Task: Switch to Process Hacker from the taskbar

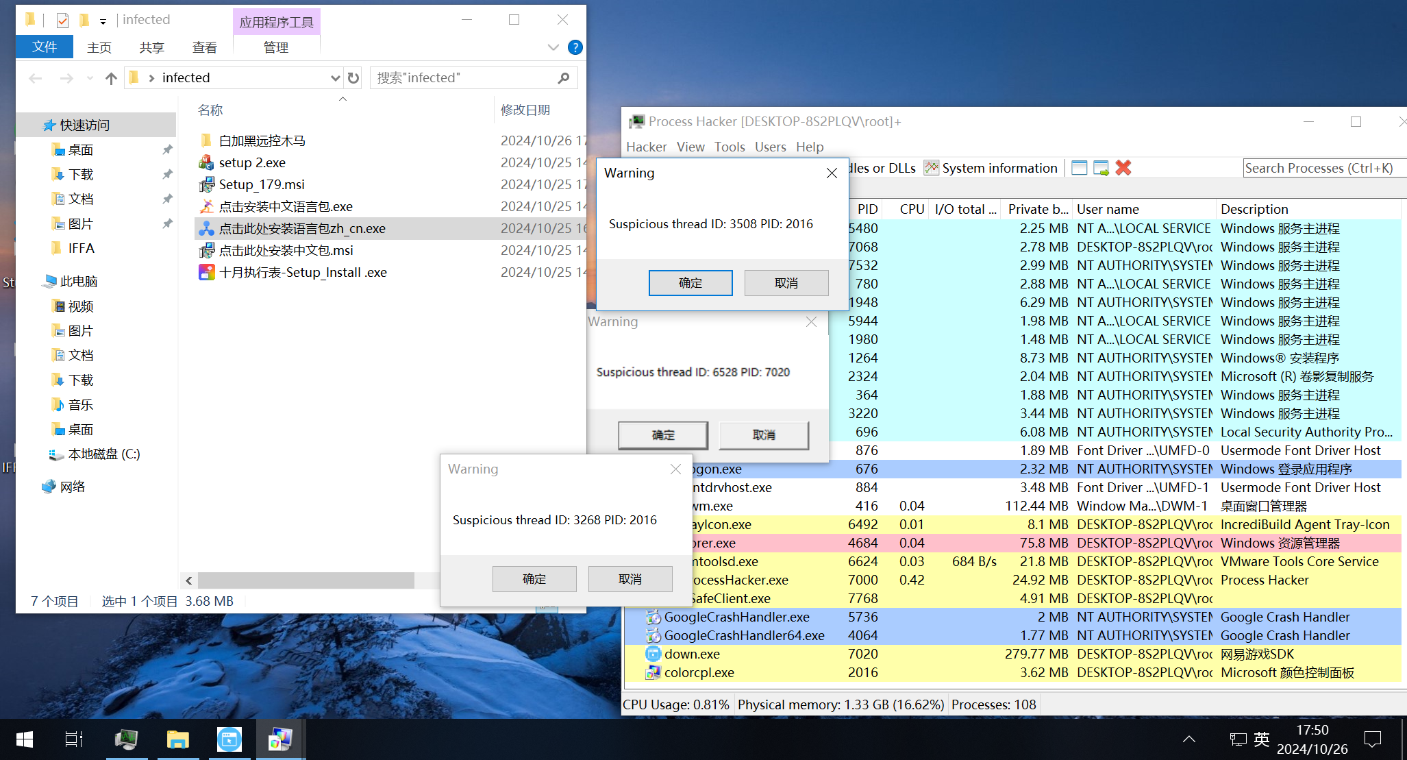Action: pos(126,739)
